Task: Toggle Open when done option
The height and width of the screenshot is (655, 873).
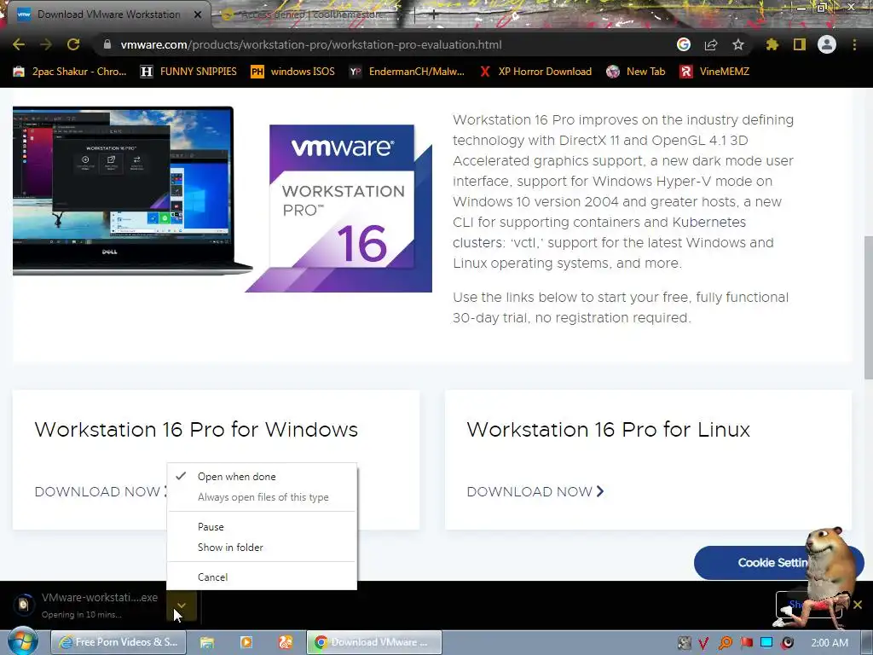Action: coord(262,477)
